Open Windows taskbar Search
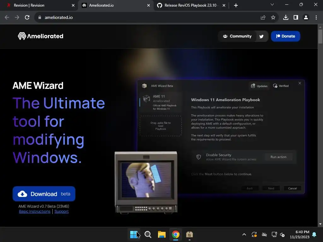 pyautogui.click(x=148, y=234)
